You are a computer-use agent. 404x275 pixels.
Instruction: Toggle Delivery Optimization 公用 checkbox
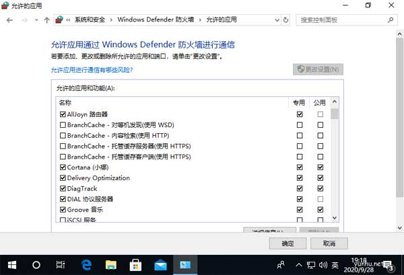pyautogui.click(x=321, y=178)
